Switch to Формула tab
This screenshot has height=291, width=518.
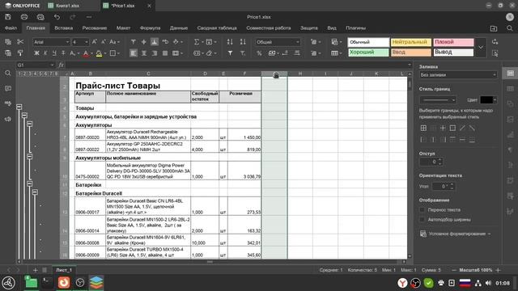pyautogui.click(x=150, y=28)
